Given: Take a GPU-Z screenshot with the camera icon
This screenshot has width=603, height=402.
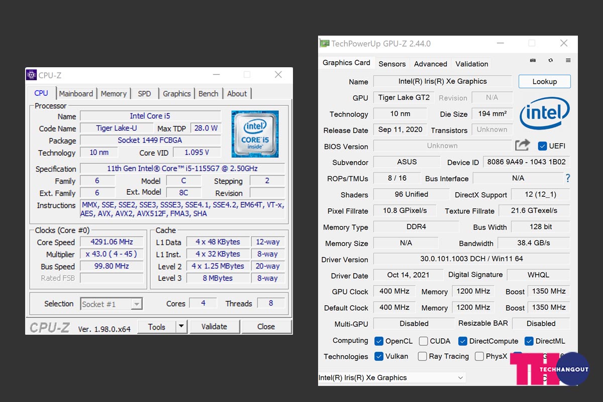Looking at the screenshot, I should [533, 60].
